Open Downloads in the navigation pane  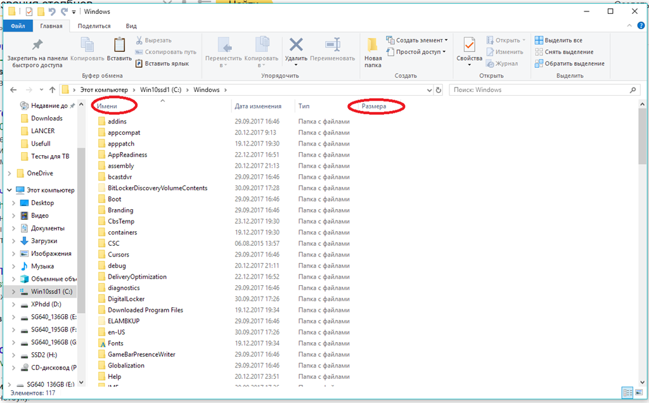[47, 118]
